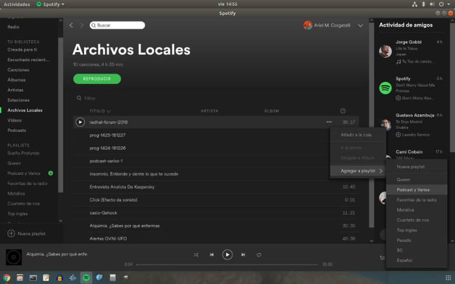
Task: Open Radio in the sidebar
Action: (13, 27)
